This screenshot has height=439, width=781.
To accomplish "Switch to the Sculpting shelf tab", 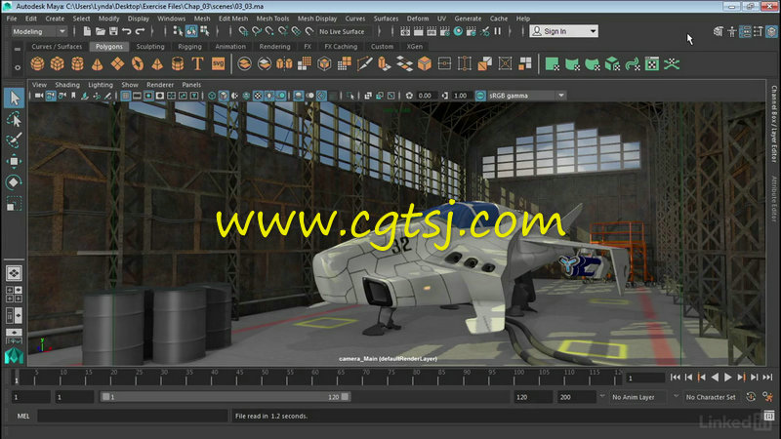I will click(150, 46).
